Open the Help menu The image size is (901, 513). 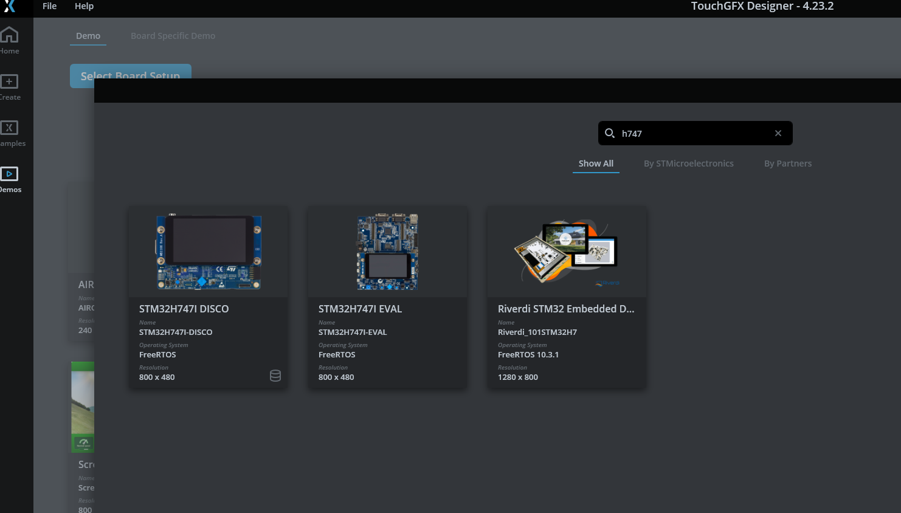coord(84,6)
